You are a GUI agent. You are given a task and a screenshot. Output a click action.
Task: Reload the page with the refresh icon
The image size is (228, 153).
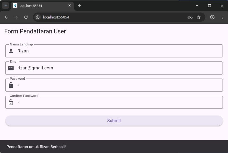(26, 17)
